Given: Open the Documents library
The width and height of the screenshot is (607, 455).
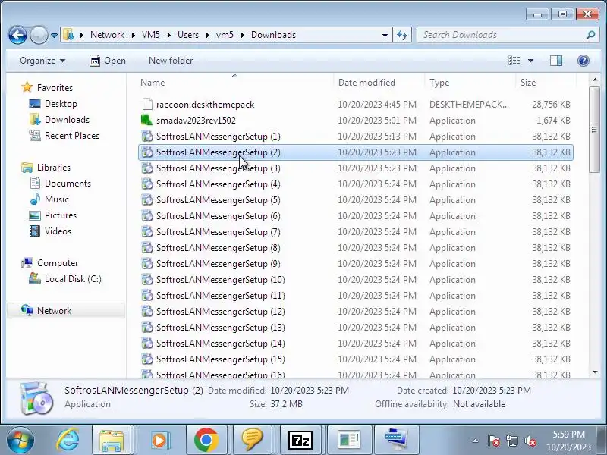Looking at the screenshot, I should point(68,184).
